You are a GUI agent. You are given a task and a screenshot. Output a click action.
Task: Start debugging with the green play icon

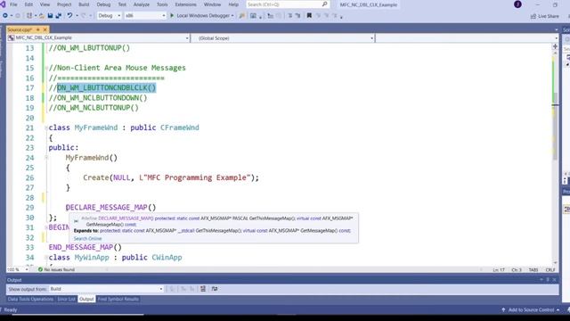tap(172, 16)
